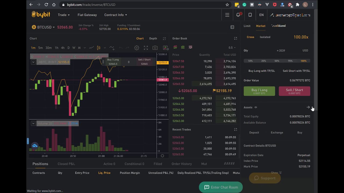344x193 pixels.
Task: Collapse the Volume indicator legend
Action: 33,123
